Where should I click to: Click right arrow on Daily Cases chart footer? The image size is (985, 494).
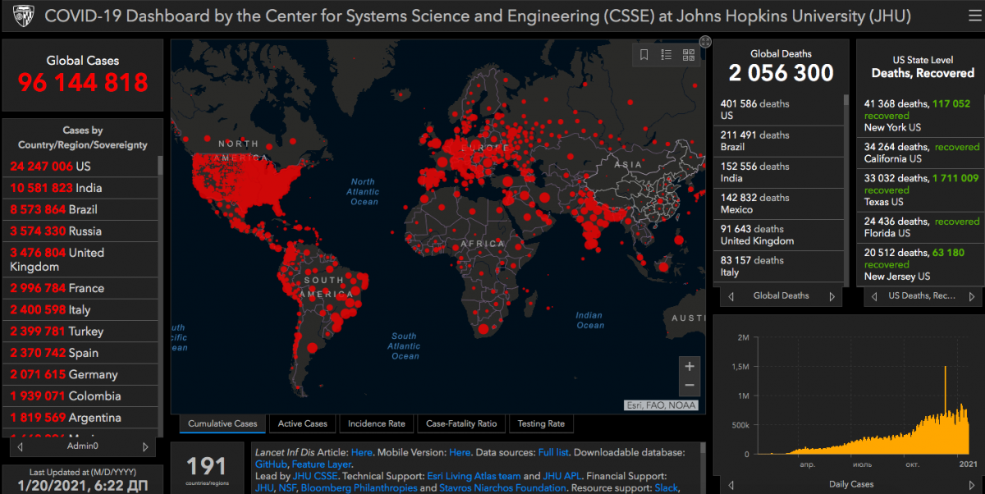pos(973,484)
